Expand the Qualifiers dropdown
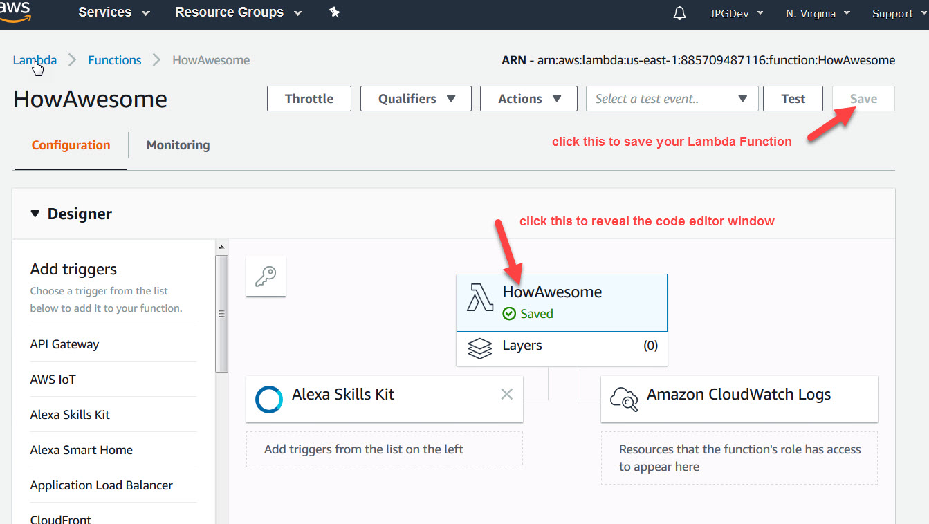This screenshot has height=524, width=929. (416, 99)
